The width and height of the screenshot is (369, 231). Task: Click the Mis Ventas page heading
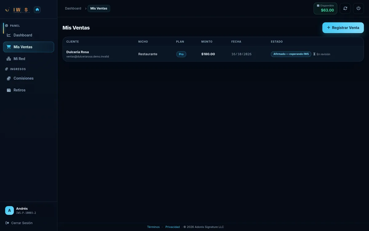76,28
